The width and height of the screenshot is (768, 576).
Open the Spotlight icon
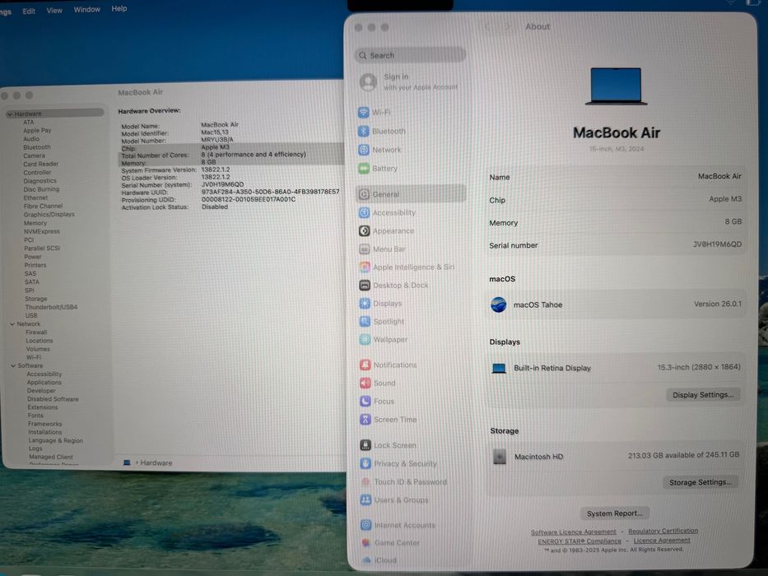(365, 321)
